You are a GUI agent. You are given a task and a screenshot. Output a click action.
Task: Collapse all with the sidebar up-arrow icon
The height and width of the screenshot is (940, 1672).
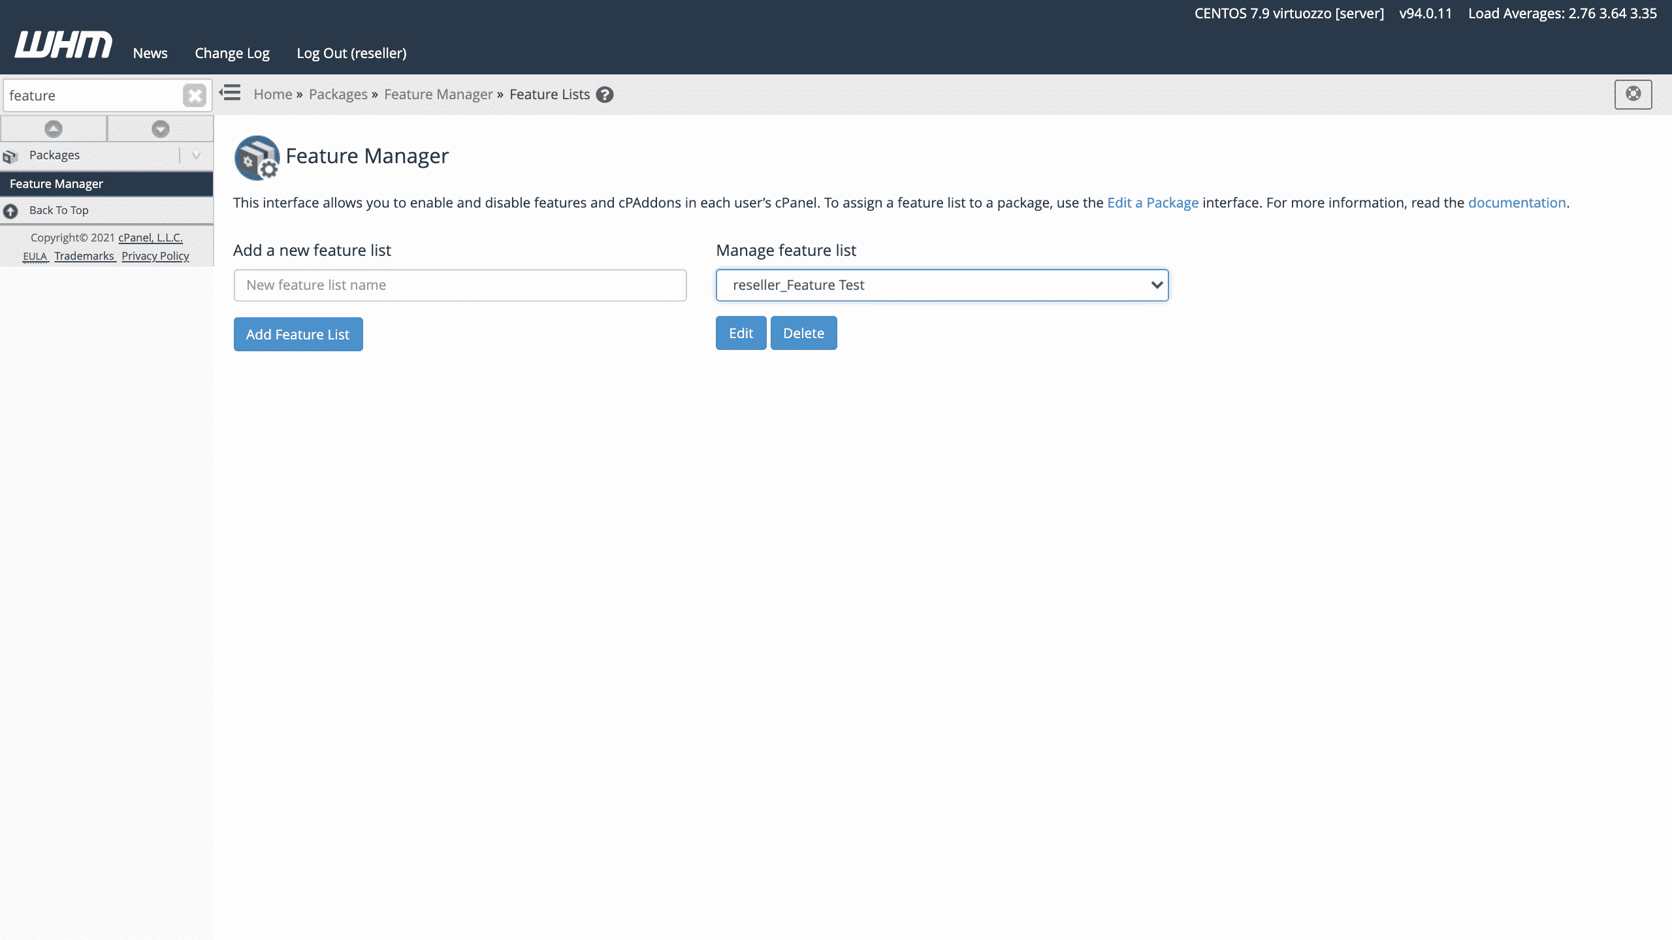pyautogui.click(x=54, y=129)
